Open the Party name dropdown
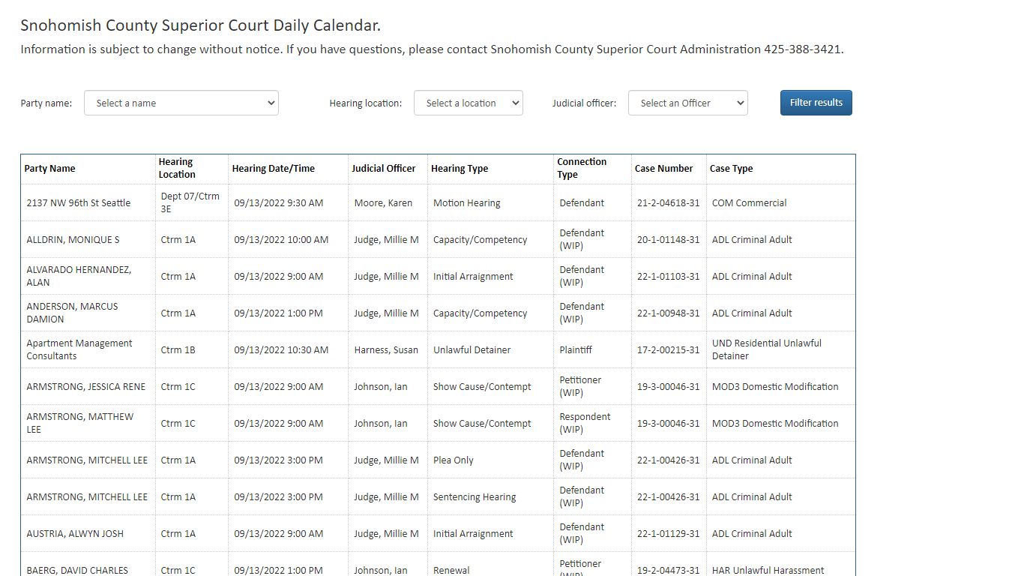Image resolution: width=1024 pixels, height=576 pixels. 181,103
